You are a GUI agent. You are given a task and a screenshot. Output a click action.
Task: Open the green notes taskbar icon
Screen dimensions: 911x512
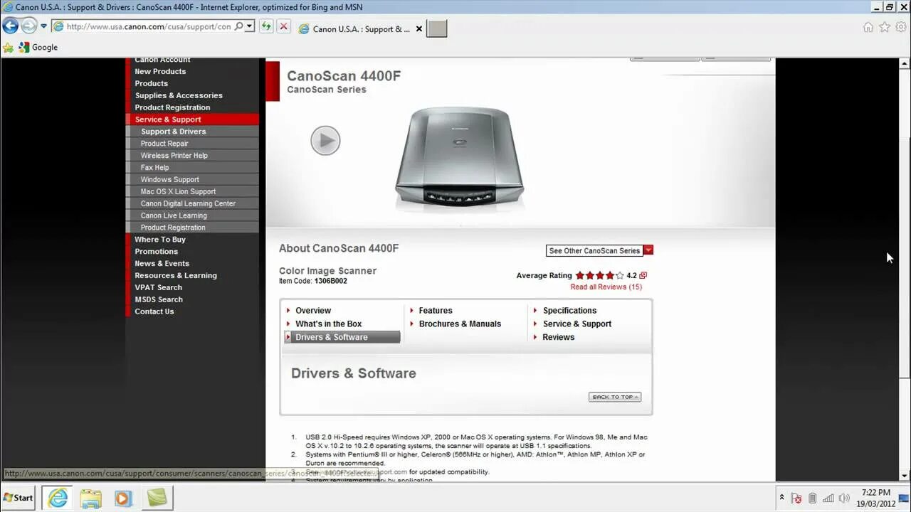click(157, 498)
